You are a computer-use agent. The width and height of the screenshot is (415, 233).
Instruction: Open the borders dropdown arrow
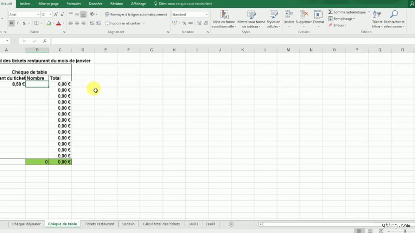click(x=41, y=23)
